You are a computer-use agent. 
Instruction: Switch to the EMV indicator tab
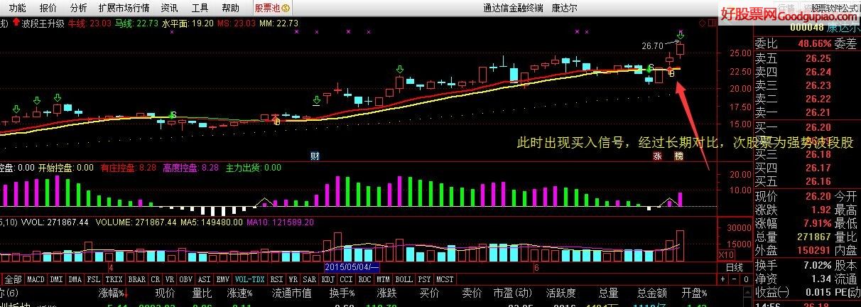[223, 279]
